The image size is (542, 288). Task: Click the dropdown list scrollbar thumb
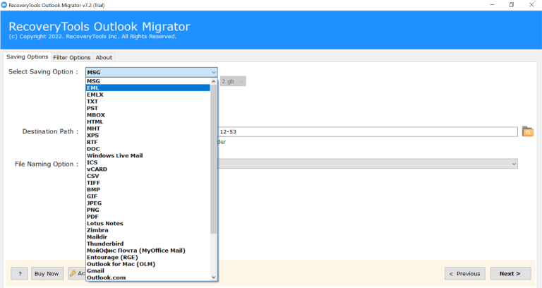point(214,159)
